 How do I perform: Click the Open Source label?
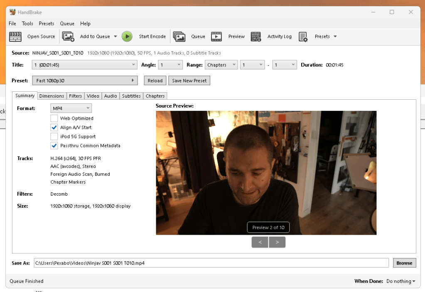coord(41,37)
